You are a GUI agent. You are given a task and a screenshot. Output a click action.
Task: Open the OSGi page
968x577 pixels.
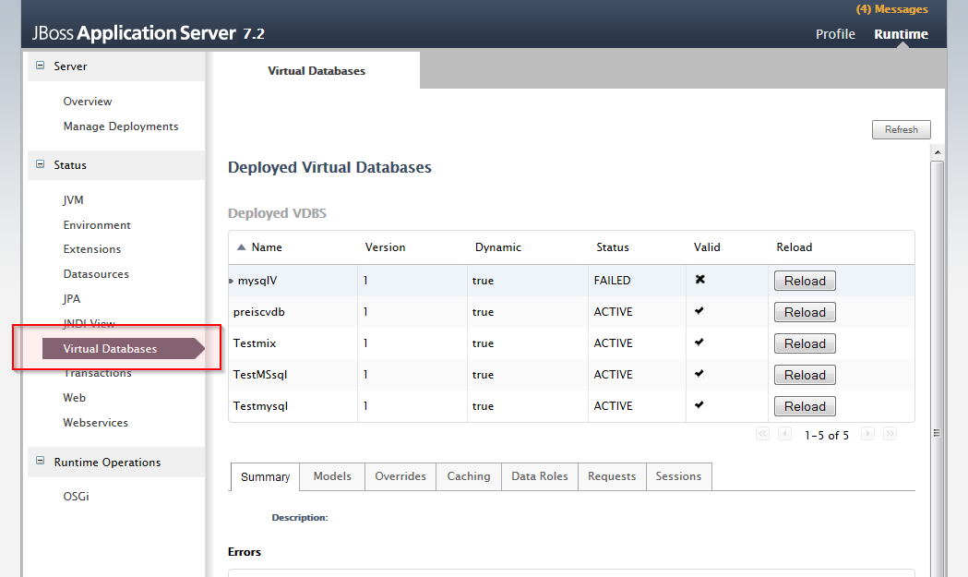pos(76,496)
